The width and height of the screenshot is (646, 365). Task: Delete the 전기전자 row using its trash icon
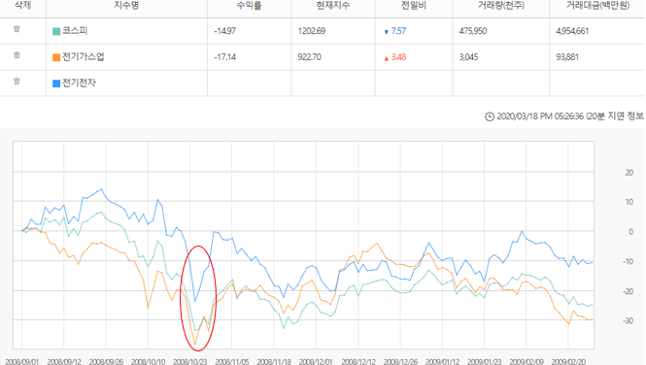click(17, 81)
